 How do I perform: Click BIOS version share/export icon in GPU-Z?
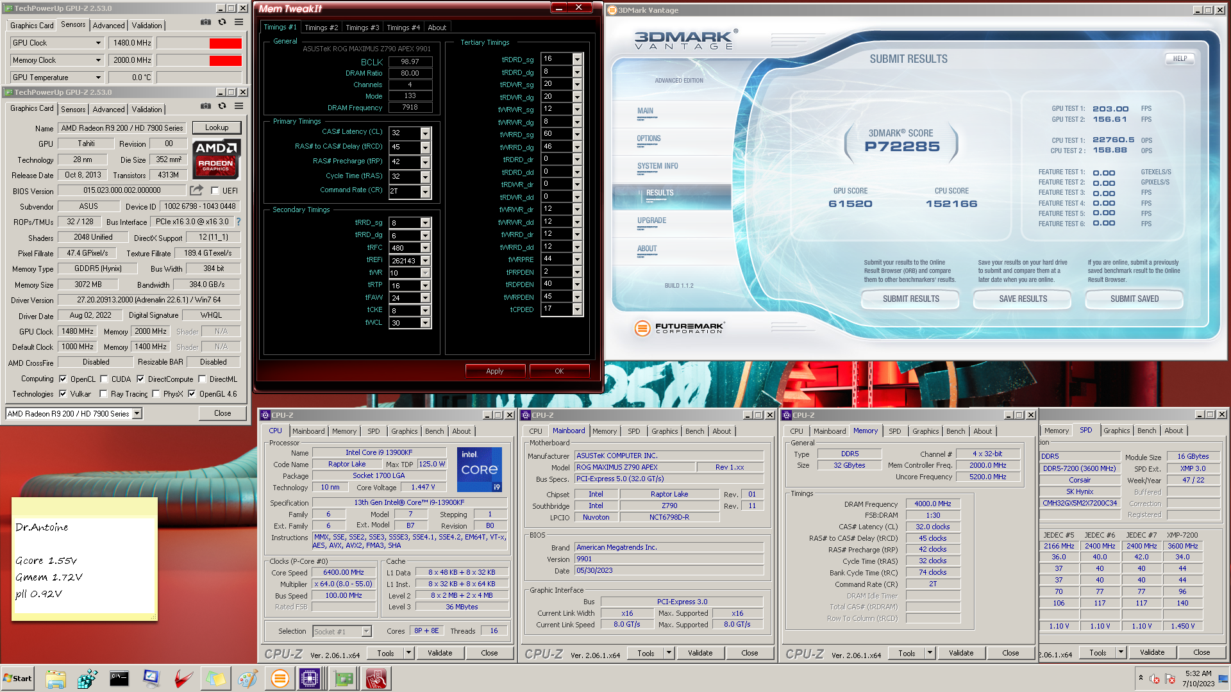196,190
